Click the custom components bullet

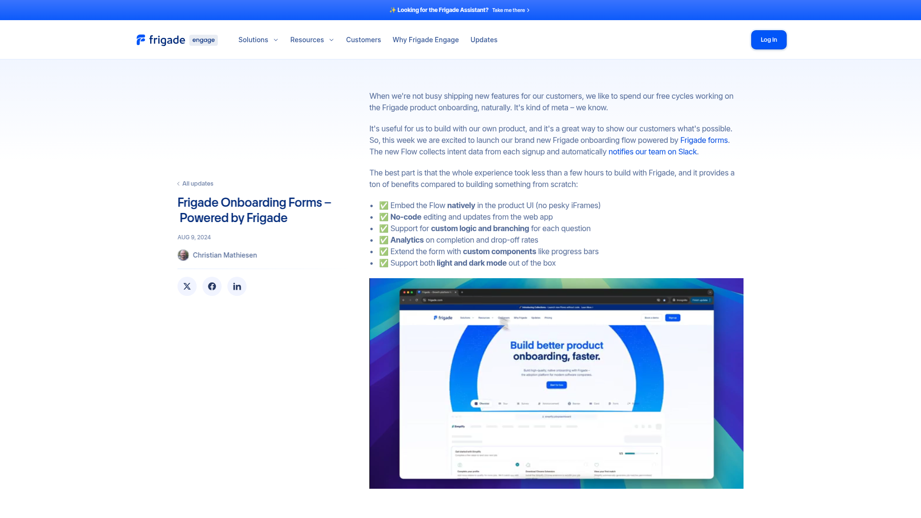(489, 251)
